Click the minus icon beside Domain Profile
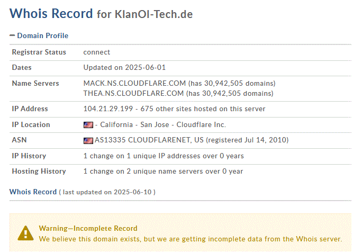The image size is (352, 252). [12, 35]
